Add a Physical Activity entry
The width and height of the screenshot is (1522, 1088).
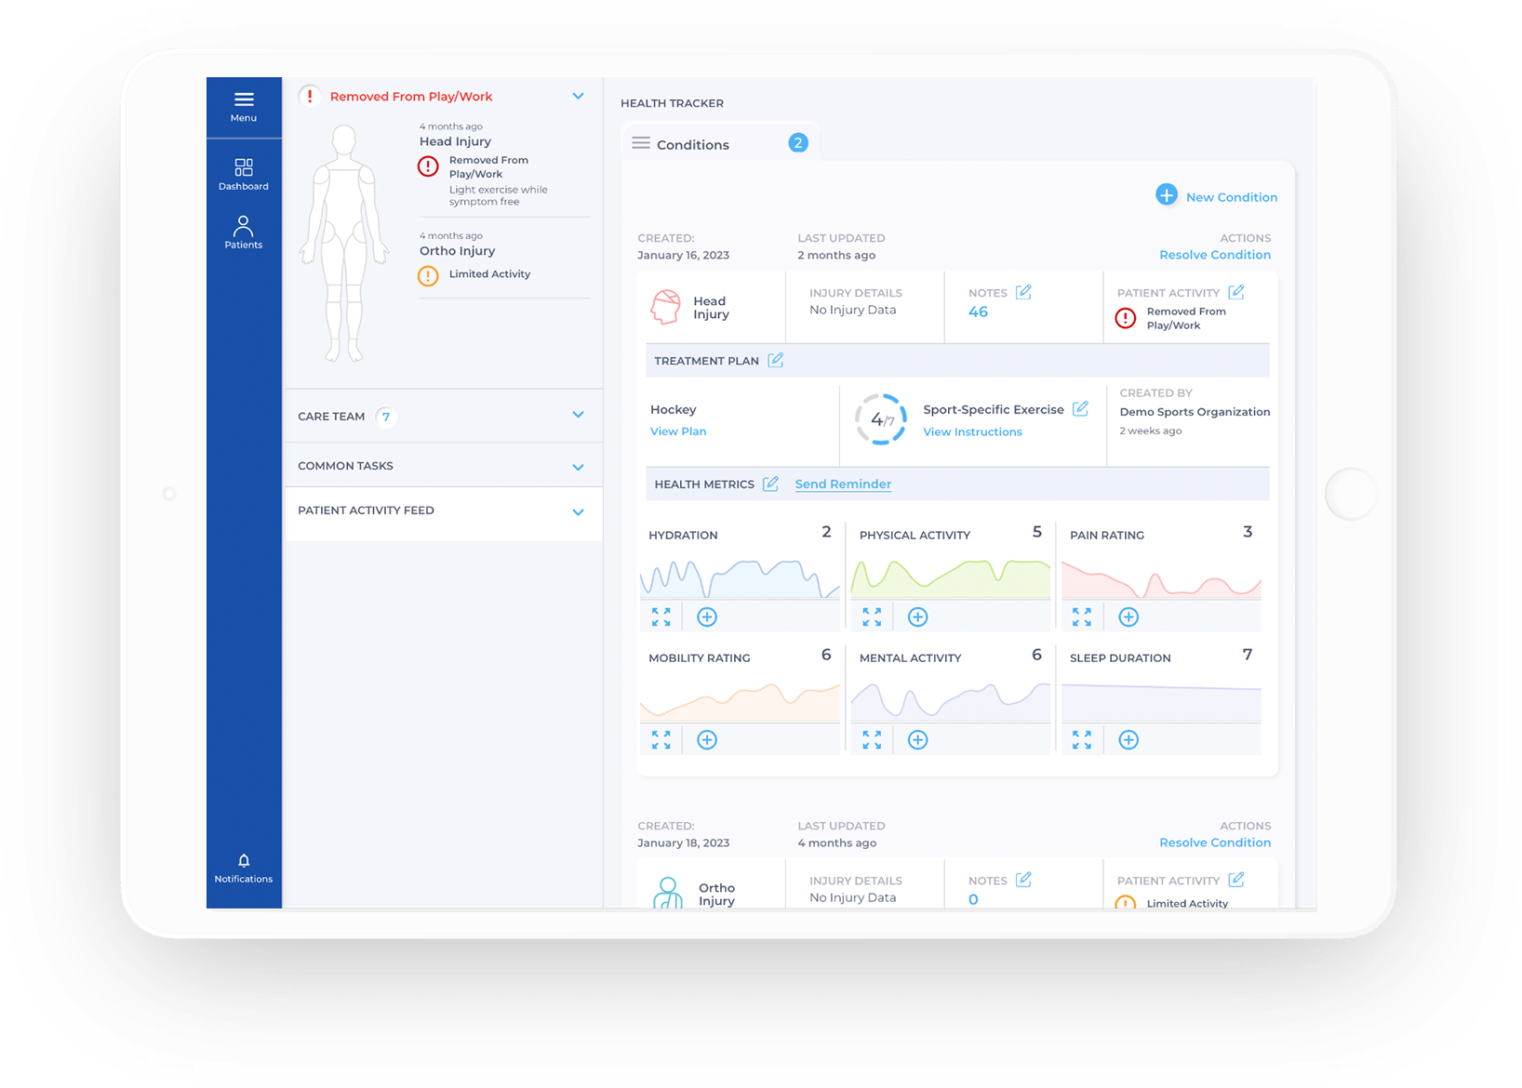tap(917, 617)
